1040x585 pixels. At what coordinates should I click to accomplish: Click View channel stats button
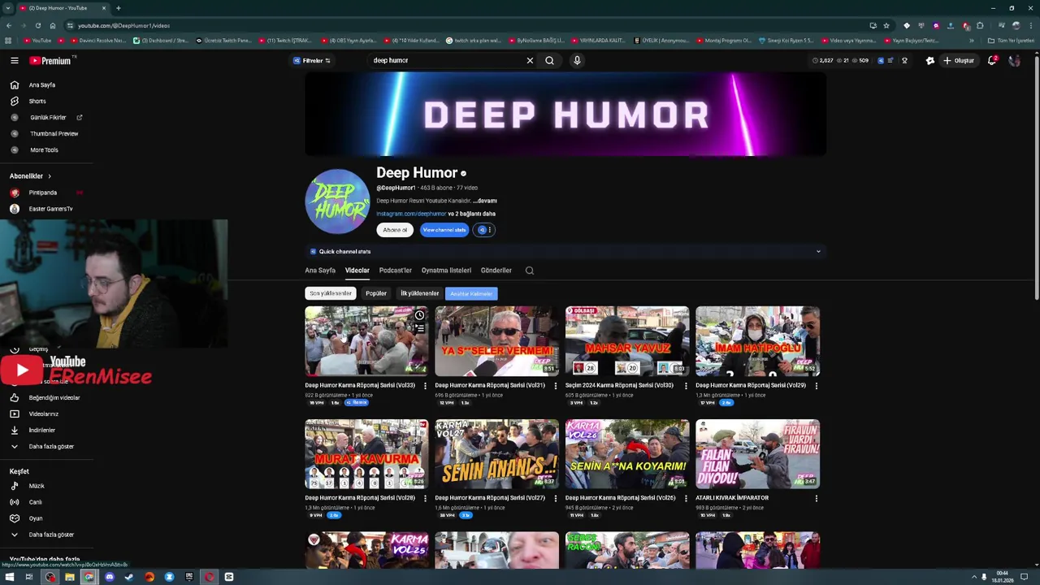click(444, 230)
